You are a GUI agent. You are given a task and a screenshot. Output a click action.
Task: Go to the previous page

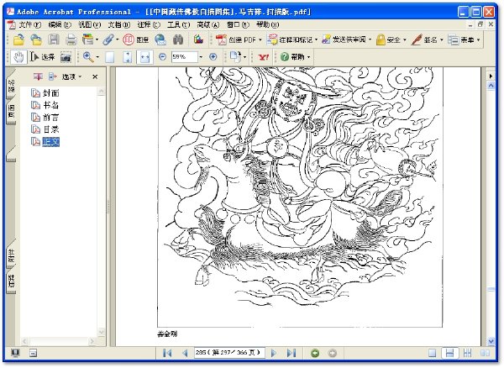pyautogui.click(x=185, y=353)
